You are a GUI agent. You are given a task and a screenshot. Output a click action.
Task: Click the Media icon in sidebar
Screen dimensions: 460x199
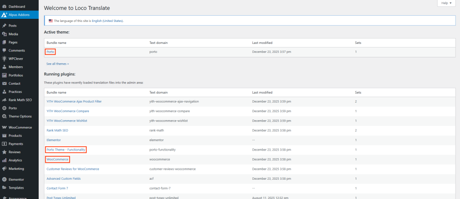(4, 34)
